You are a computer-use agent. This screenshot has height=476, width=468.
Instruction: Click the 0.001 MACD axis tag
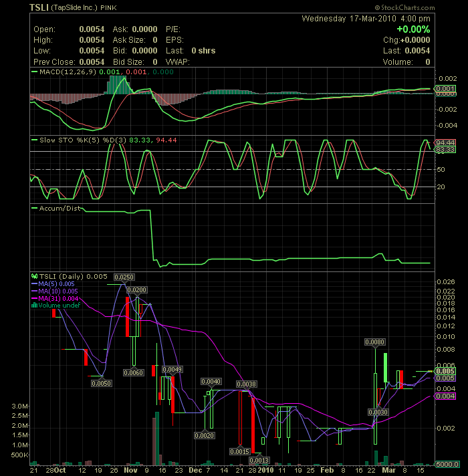pyautogui.click(x=445, y=89)
